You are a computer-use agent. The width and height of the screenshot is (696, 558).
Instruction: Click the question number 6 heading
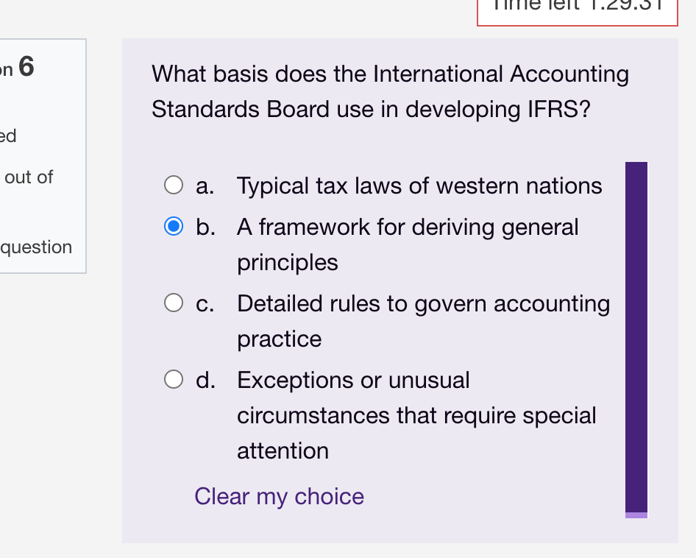click(x=25, y=67)
